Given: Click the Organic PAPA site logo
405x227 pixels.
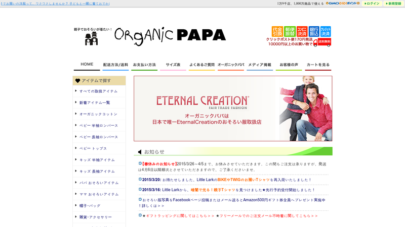Looking at the screenshot, I should point(170,36).
